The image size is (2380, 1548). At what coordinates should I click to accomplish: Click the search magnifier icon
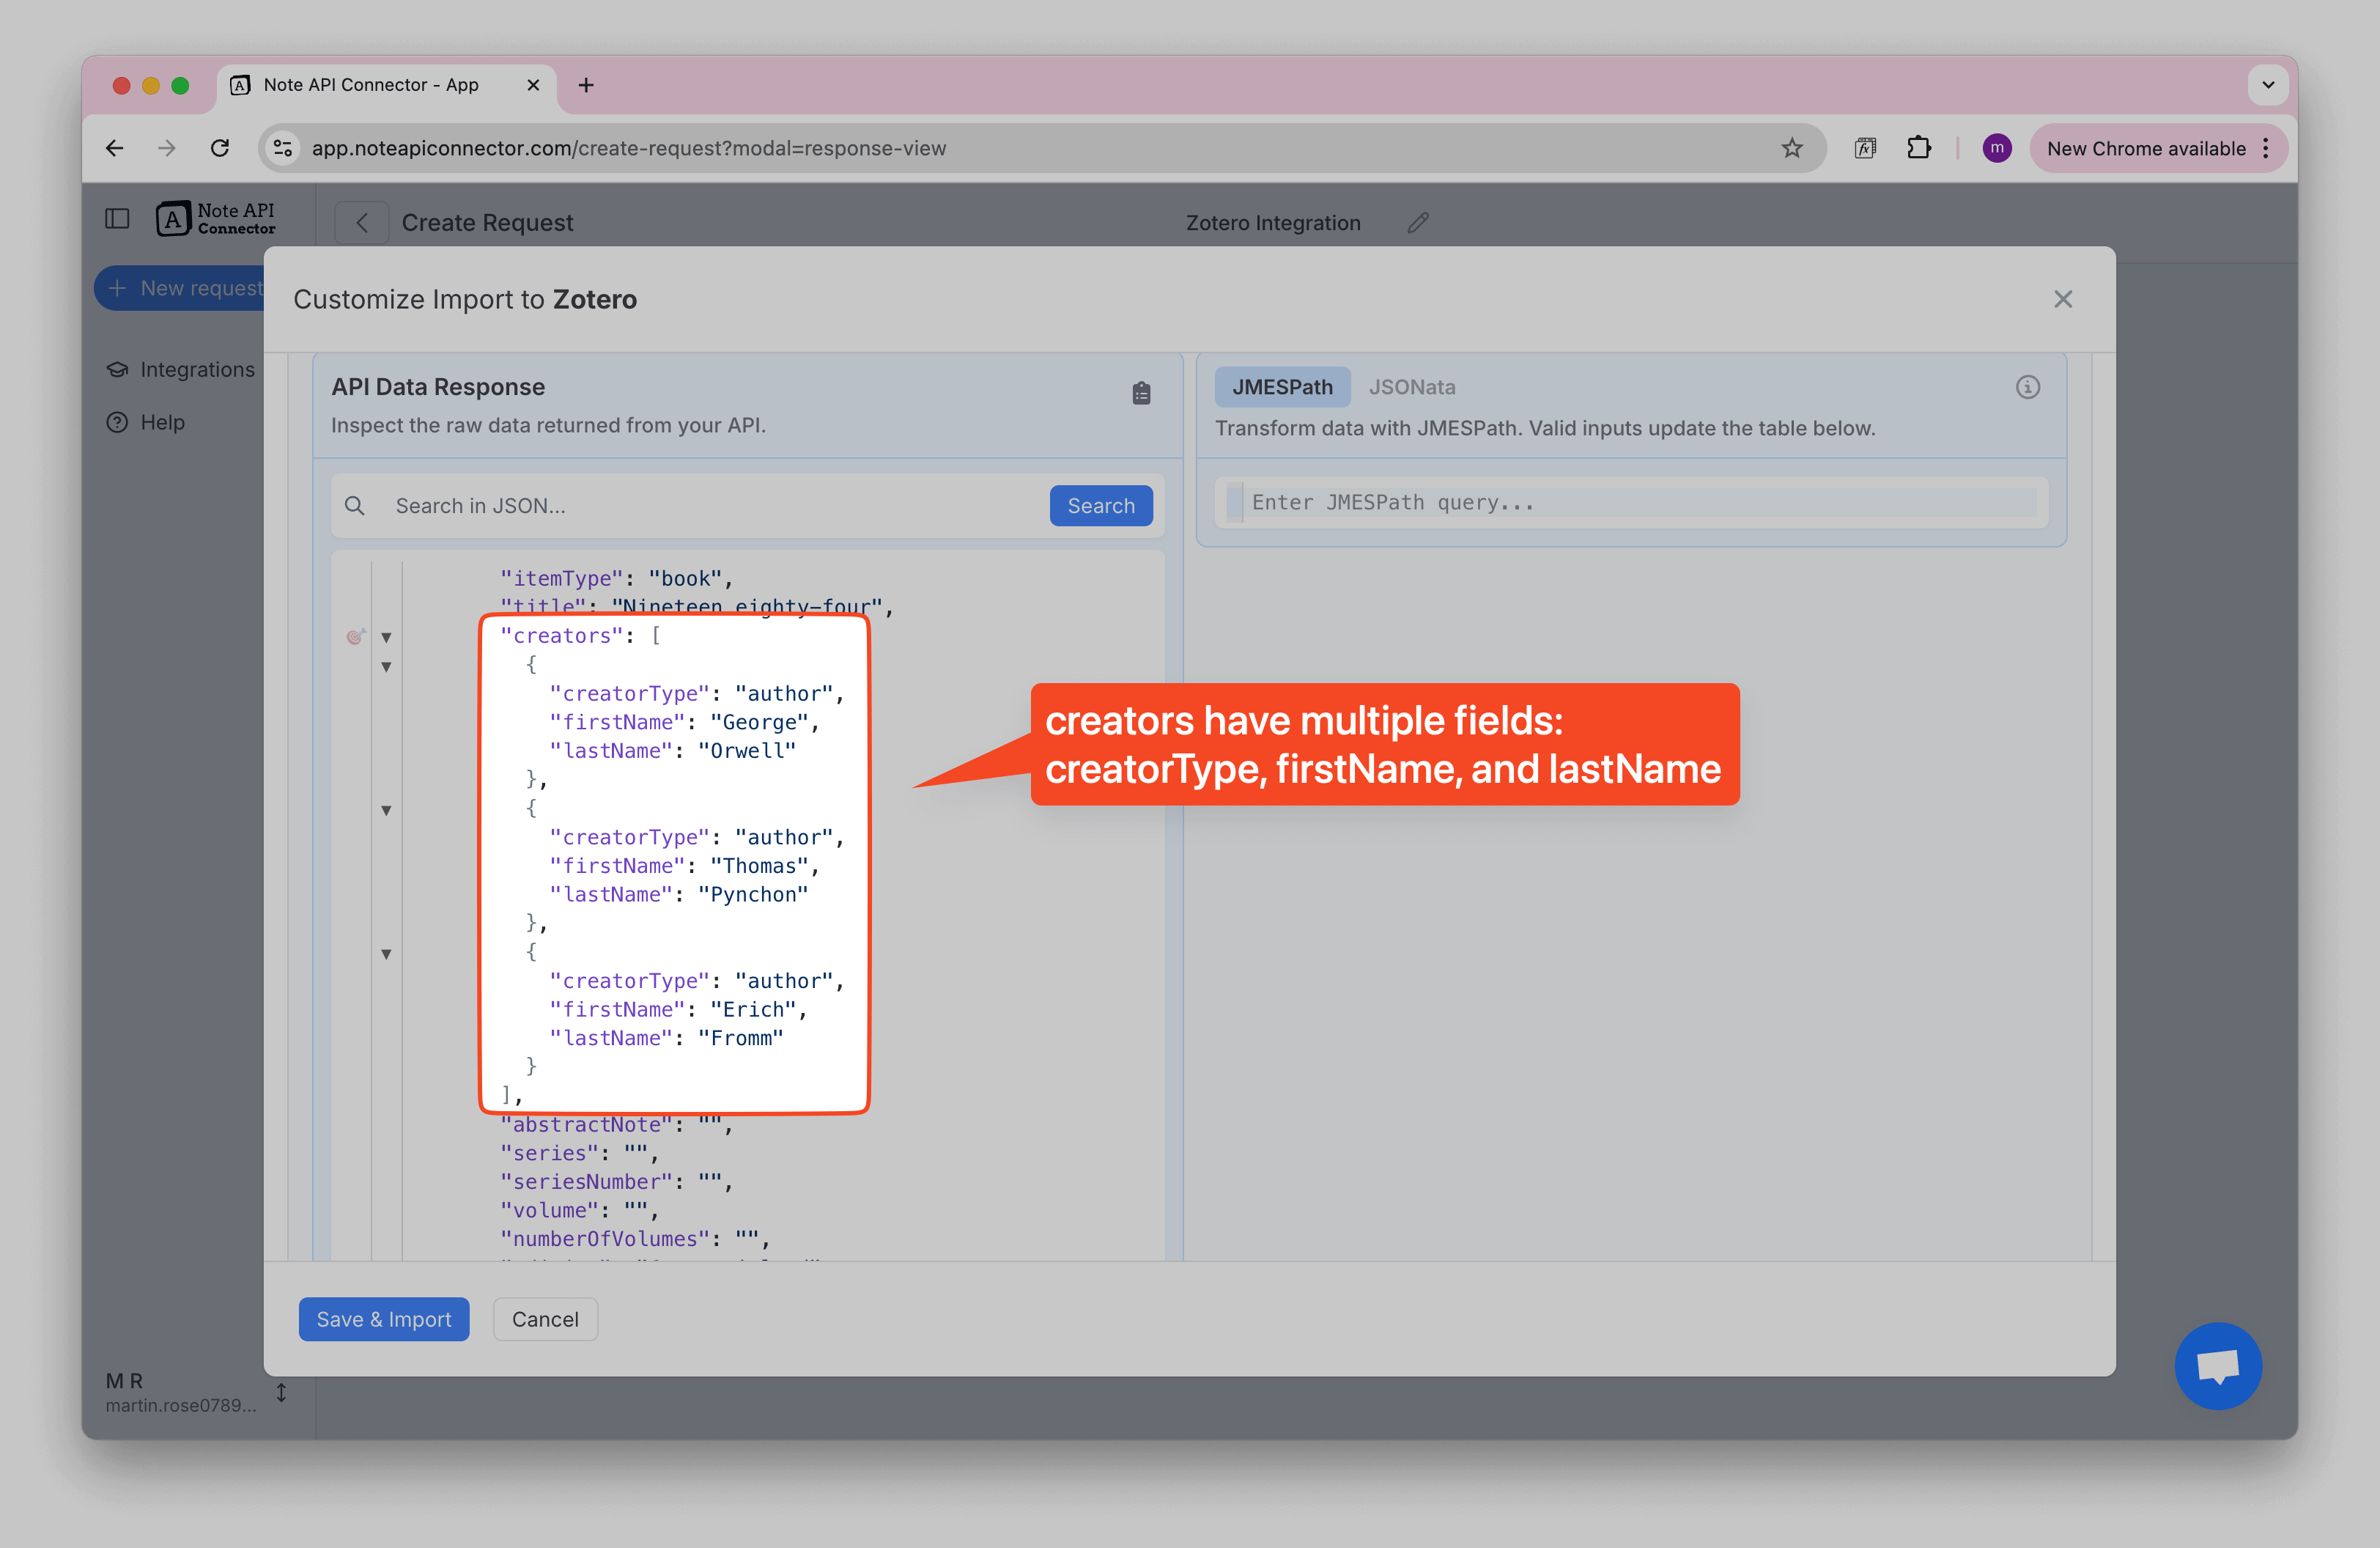tap(354, 506)
